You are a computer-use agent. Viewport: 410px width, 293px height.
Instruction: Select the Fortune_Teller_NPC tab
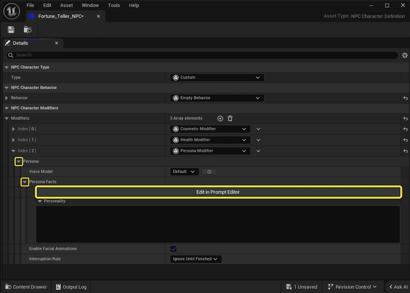pos(65,16)
